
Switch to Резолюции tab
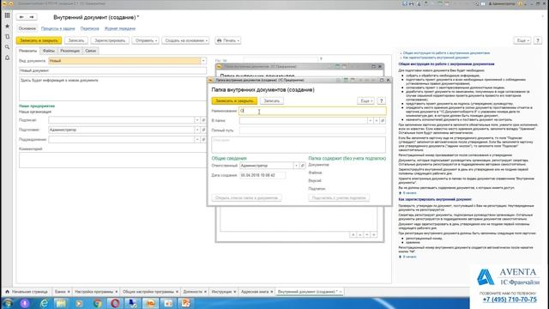(69, 51)
